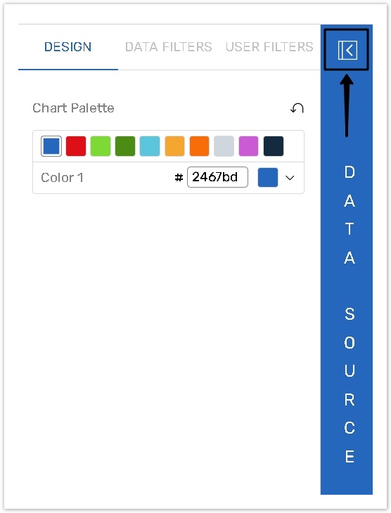This screenshot has width=391, height=513.
Task: Pick the light green palette swatch
Action: coord(101,146)
